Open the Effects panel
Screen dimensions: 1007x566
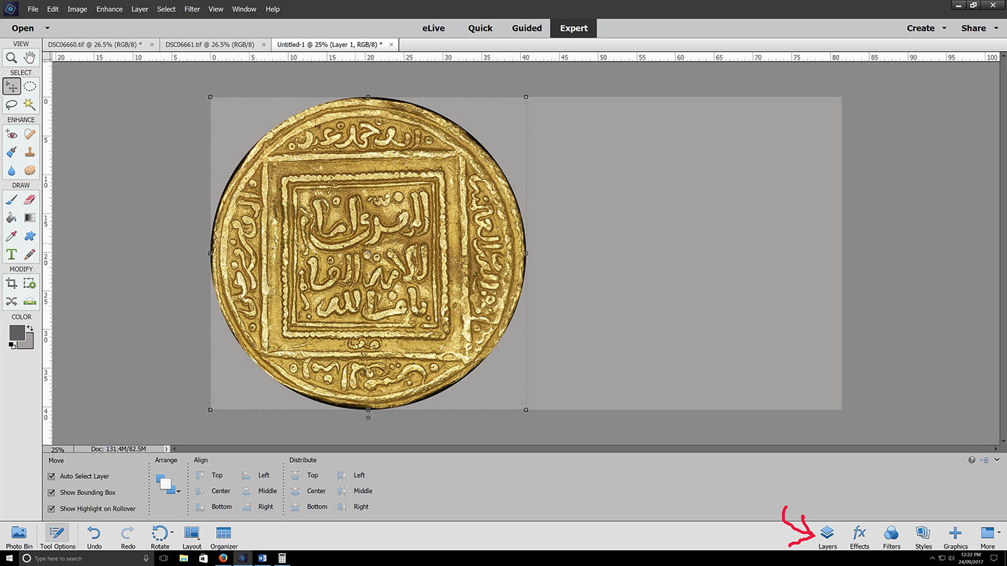pos(859,536)
